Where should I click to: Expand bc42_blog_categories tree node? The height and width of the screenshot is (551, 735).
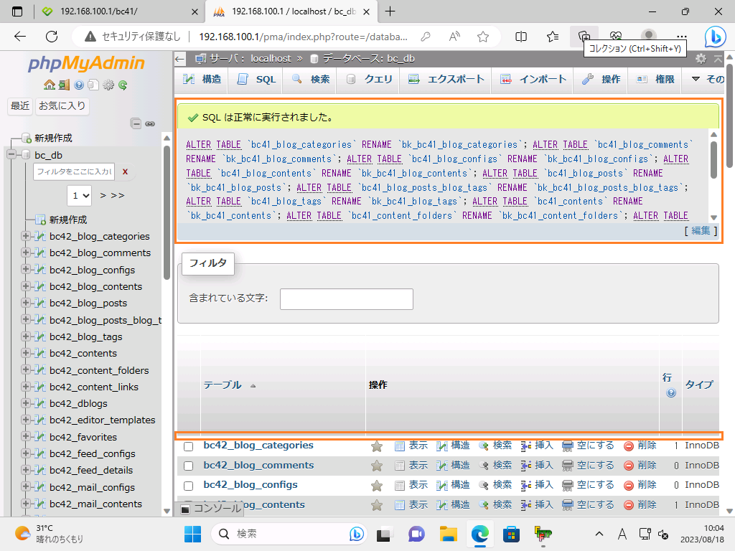pos(26,236)
